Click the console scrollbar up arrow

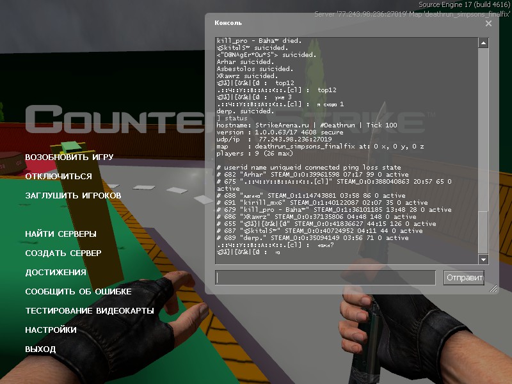483,43
